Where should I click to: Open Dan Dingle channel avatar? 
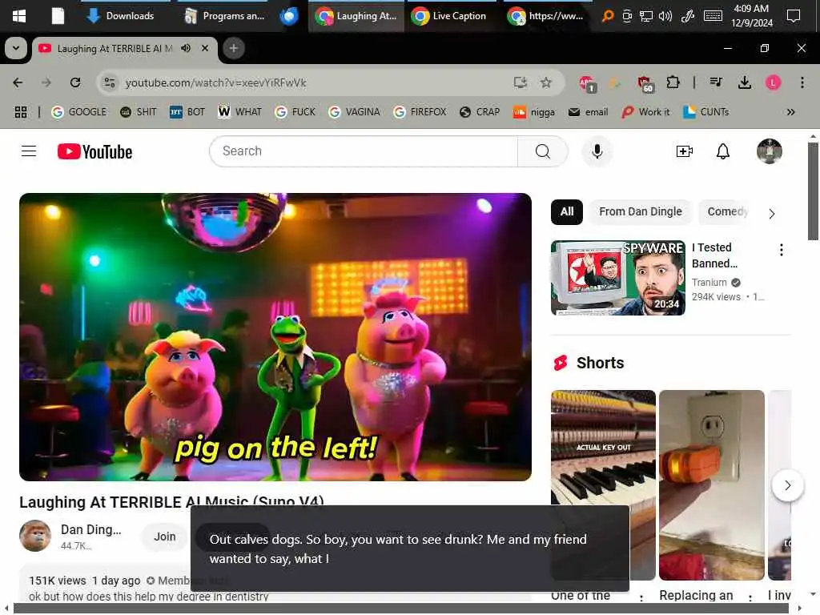pyautogui.click(x=35, y=536)
